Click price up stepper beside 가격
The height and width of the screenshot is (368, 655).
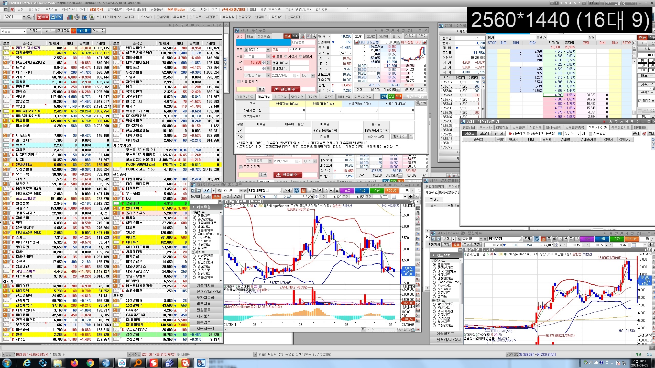[x=264, y=62]
